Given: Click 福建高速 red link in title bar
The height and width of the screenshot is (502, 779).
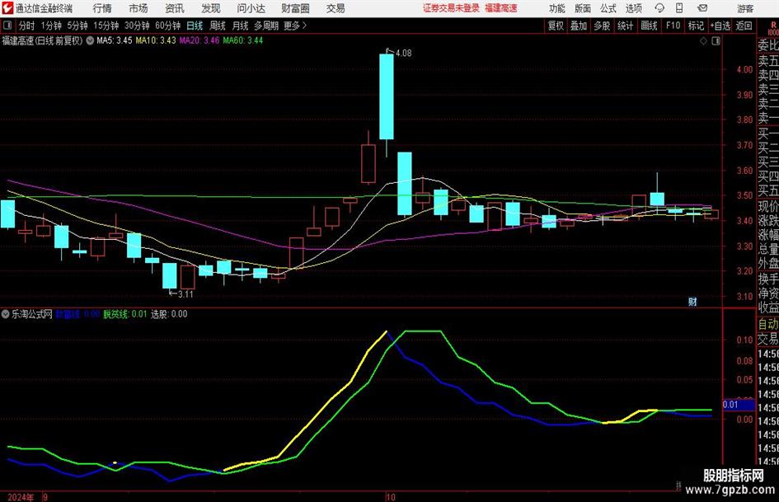Looking at the screenshot, I should (501, 8).
